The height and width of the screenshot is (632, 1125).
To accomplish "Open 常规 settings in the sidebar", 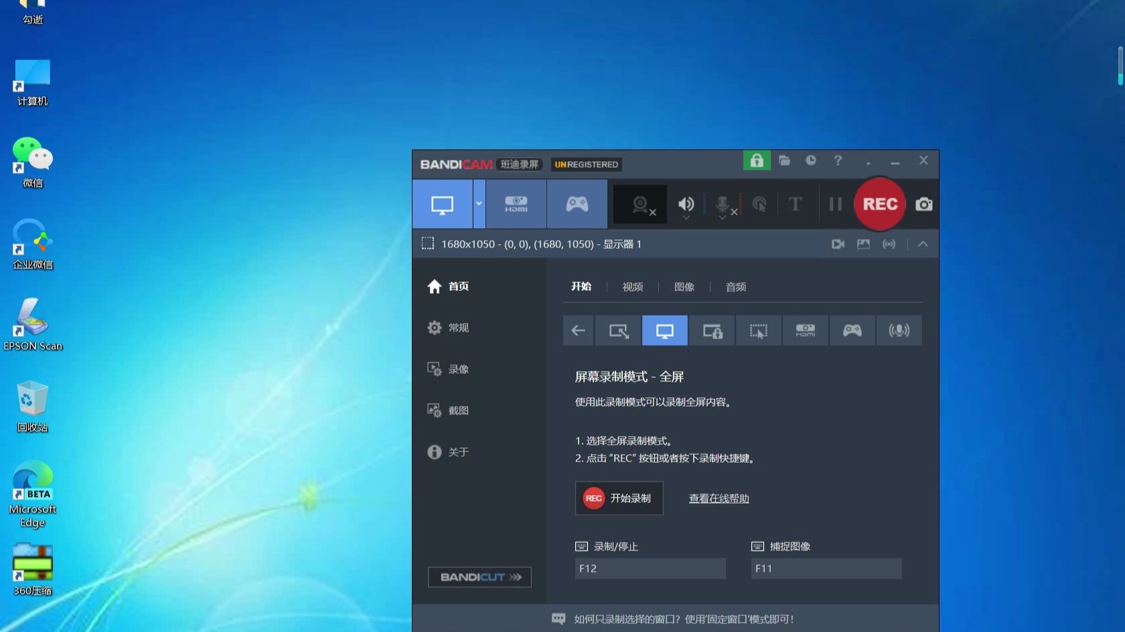I will [449, 328].
